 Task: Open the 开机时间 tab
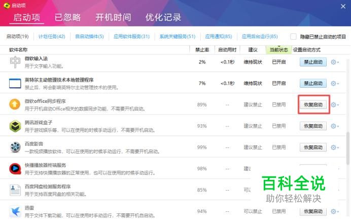[x=113, y=17]
